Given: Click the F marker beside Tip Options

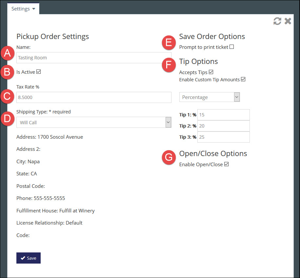Looking at the screenshot, I should pyautogui.click(x=169, y=65).
